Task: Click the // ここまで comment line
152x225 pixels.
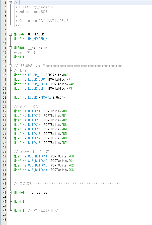Action: [x=69, y=183]
